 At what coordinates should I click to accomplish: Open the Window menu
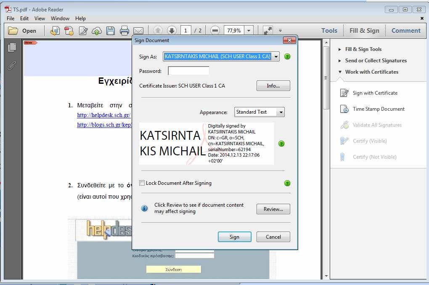[60, 19]
